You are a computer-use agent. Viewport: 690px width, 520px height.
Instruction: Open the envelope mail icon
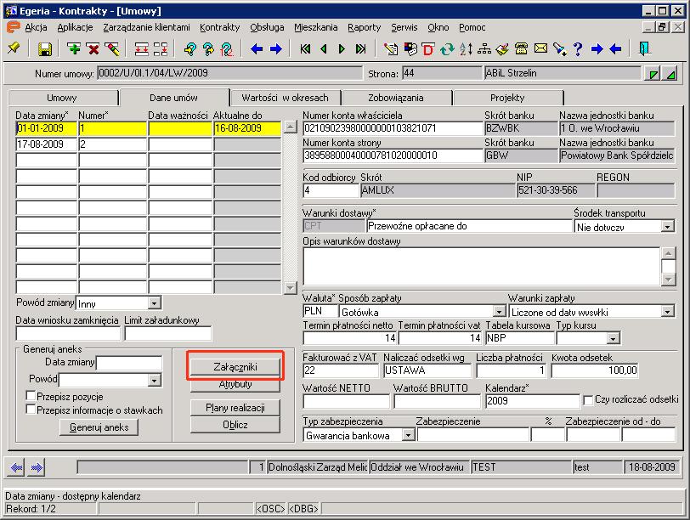point(540,48)
